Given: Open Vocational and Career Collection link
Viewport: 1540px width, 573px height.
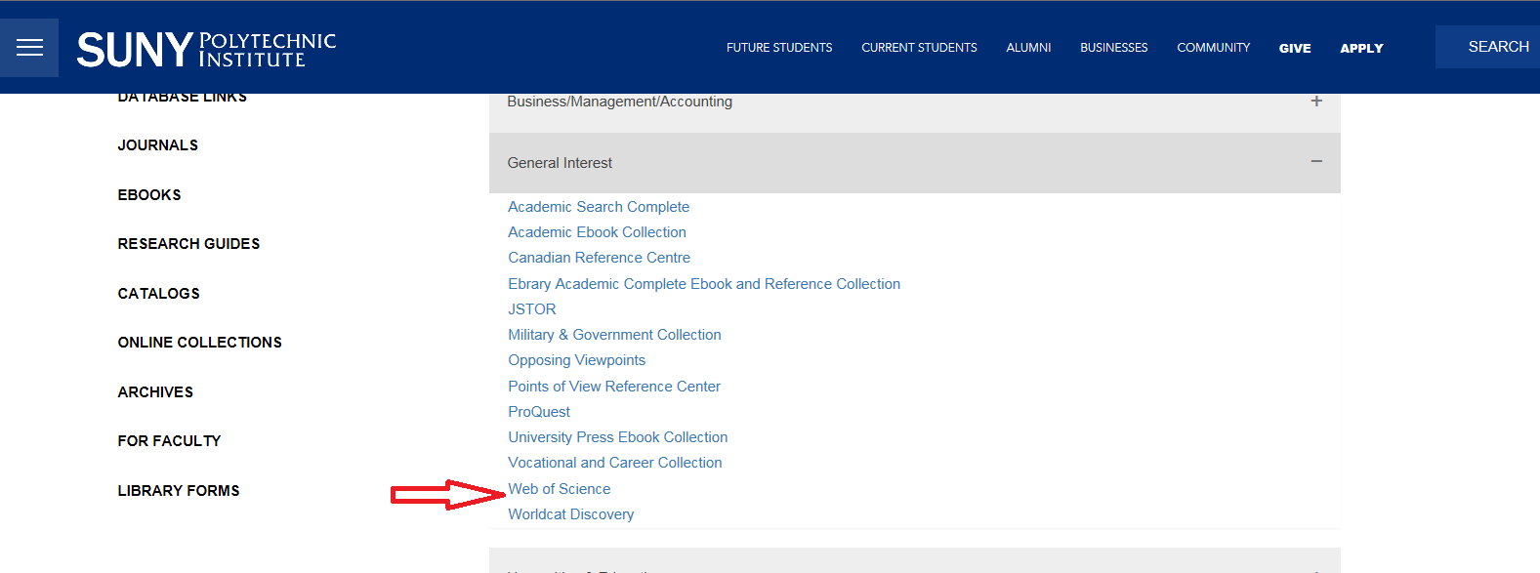Looking at the screenshot, I should [x=615, y=463].
